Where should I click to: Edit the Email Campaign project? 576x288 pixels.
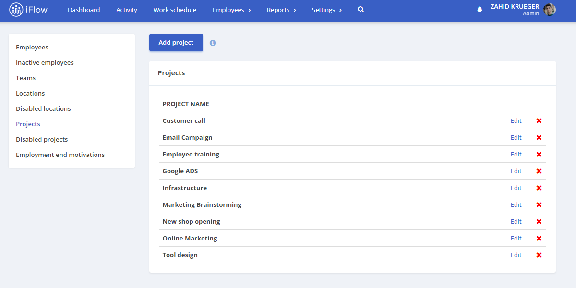click(516, 138)
